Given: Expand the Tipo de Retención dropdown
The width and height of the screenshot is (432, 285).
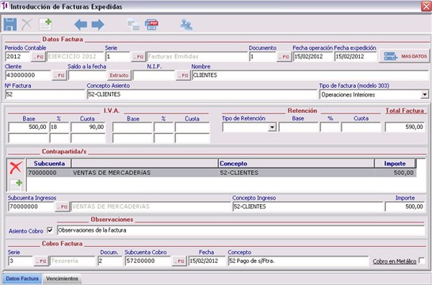Looking at the screenshot, I should click(272, 127).
